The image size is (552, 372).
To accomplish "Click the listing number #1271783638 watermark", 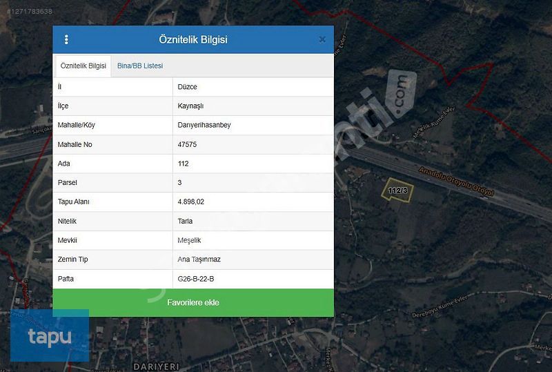I will (28, 11).
